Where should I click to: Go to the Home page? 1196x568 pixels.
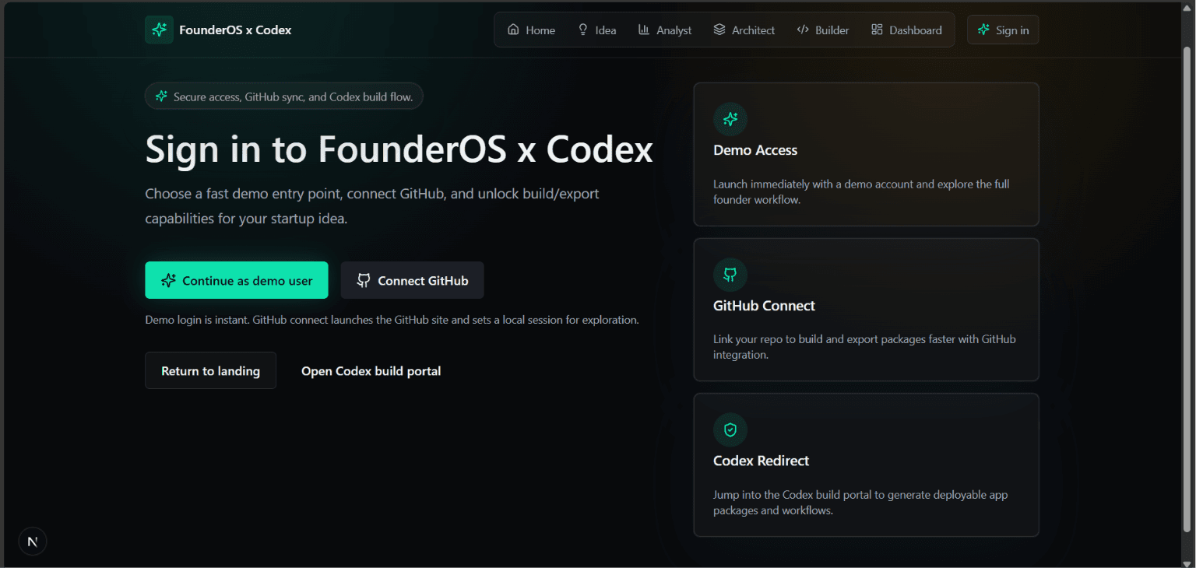click(531, 30)
